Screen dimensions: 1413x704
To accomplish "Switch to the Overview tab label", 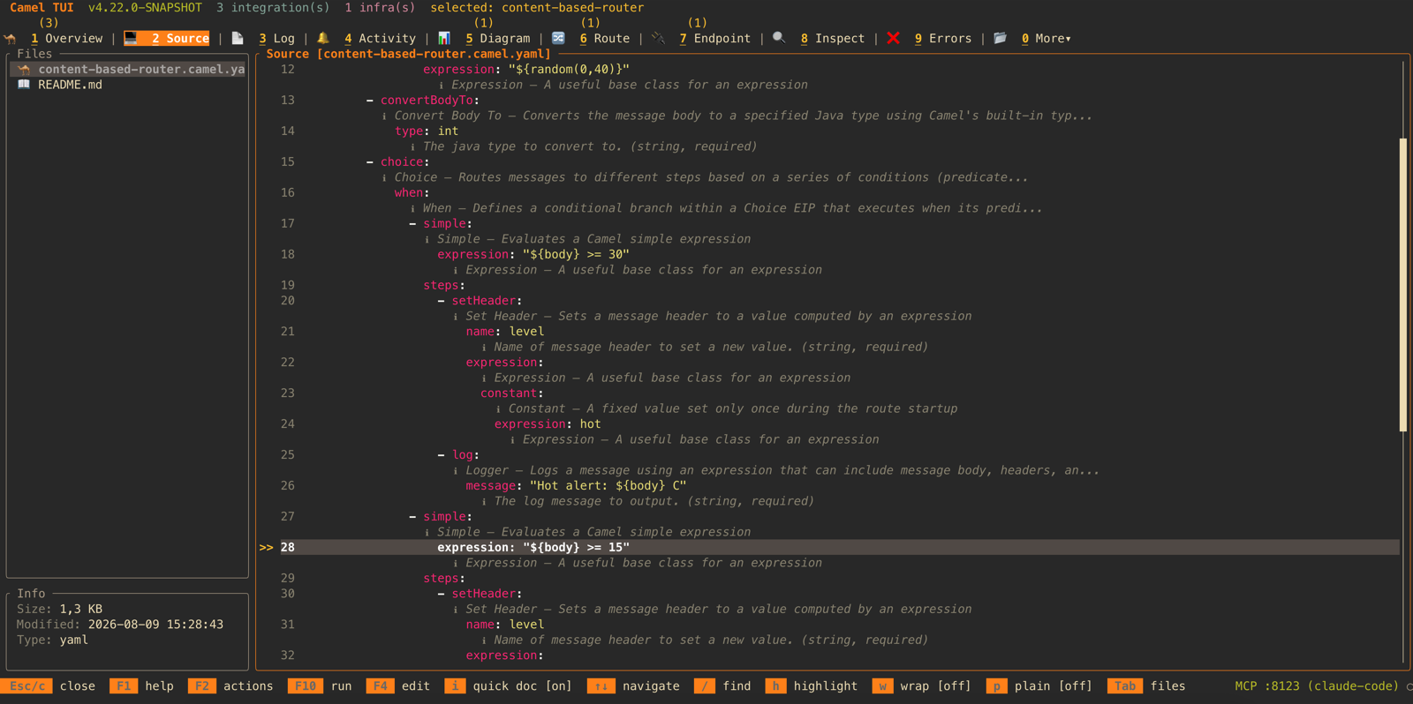I will (x=66, y=39).
